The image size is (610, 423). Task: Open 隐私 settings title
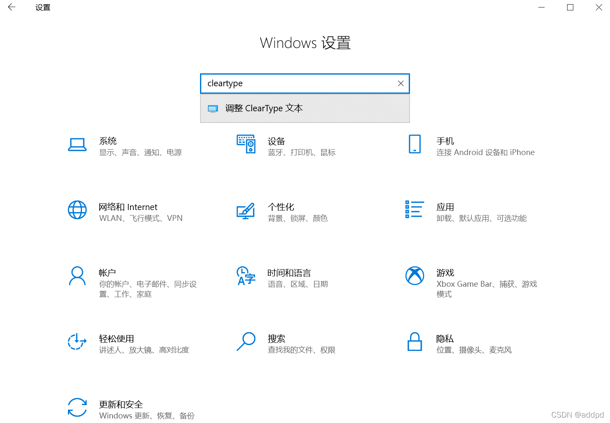[x=445, y=339]
